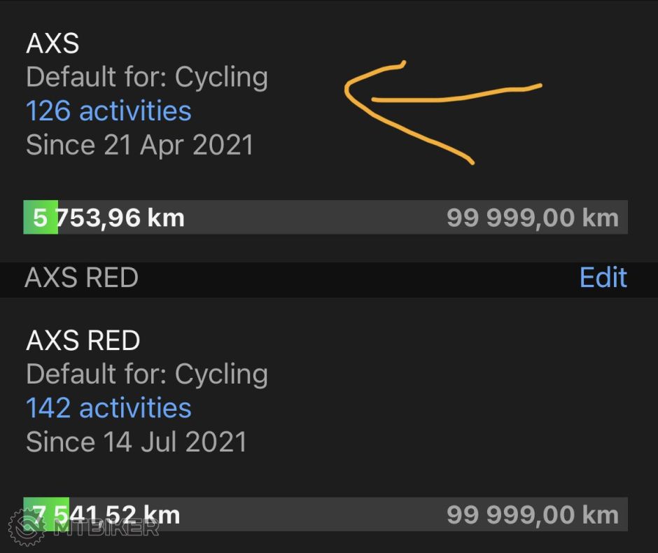Viewport: 658px width, 553px height.
Task: Click green filled segment of AXS progress bar
Action: [x=41, y=218]
